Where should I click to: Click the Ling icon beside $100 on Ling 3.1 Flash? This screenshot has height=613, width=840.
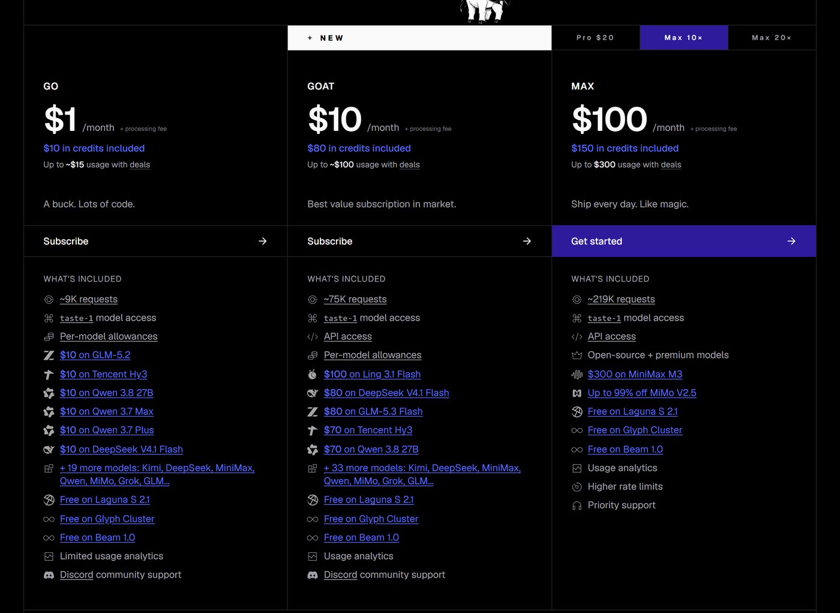coord(313,374)
